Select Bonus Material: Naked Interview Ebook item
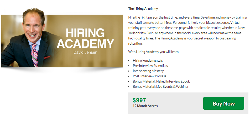This screenshot has height=128, width=250. pyautogui.click(x=161, y=81)
